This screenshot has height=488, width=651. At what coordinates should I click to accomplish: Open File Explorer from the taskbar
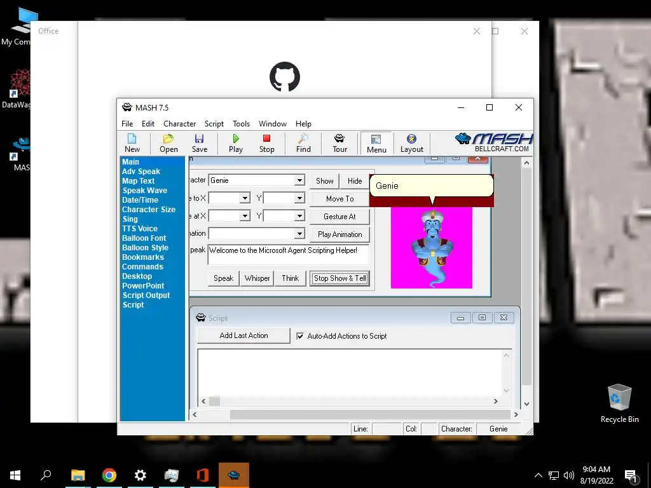point(78,475)
